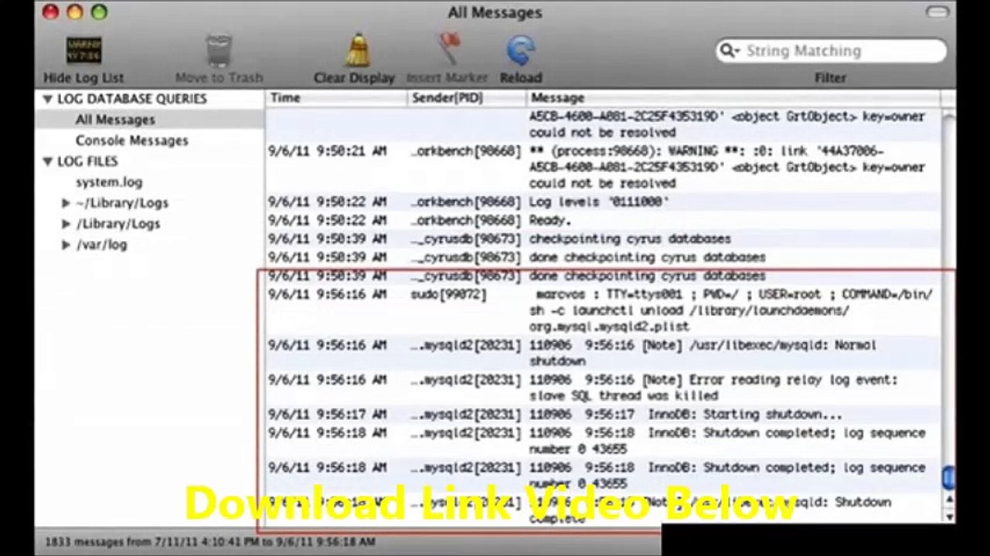Image resolution: width=990 pixels, height=556 pixels.
Task: Click the green zoom window button
Action: click(99, 12)
